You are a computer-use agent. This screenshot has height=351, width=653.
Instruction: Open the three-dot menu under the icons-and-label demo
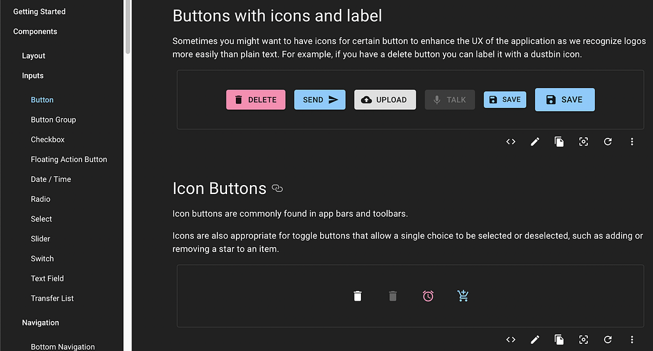point(632,142)
